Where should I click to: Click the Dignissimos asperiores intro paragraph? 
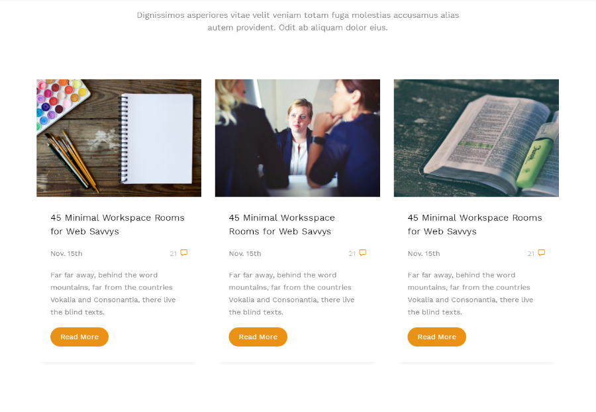coord(298,21)
